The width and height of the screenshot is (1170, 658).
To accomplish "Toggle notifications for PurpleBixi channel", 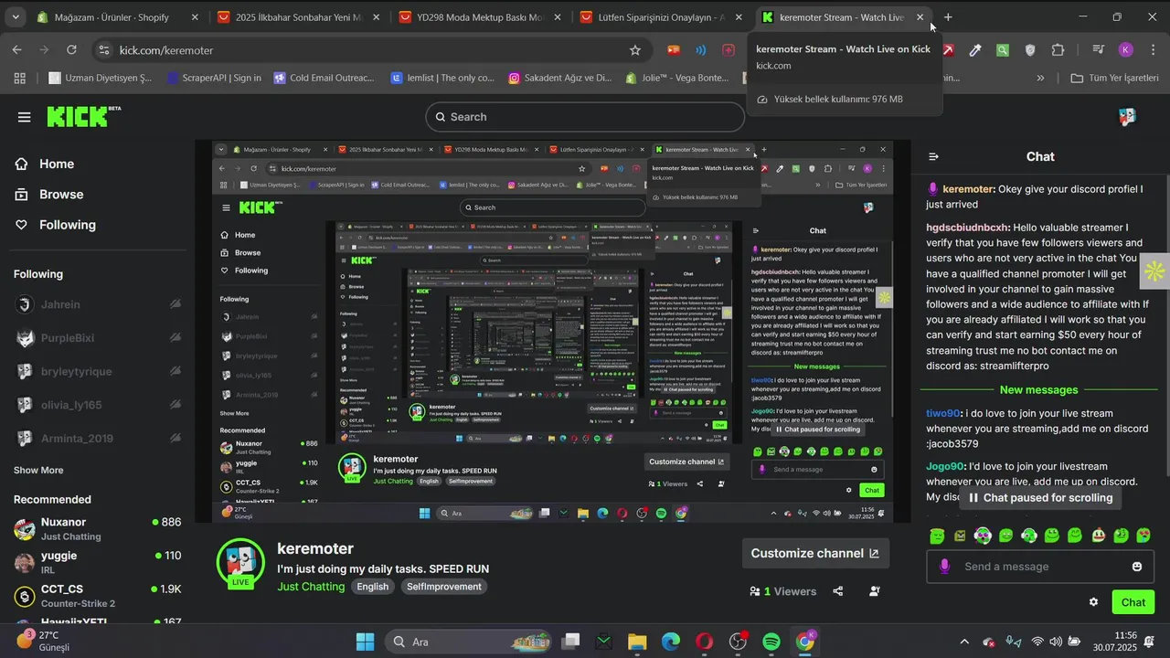I will 175,338.
